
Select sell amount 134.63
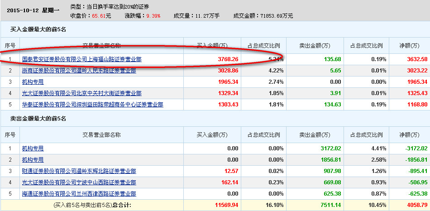(x=332, y=105)
